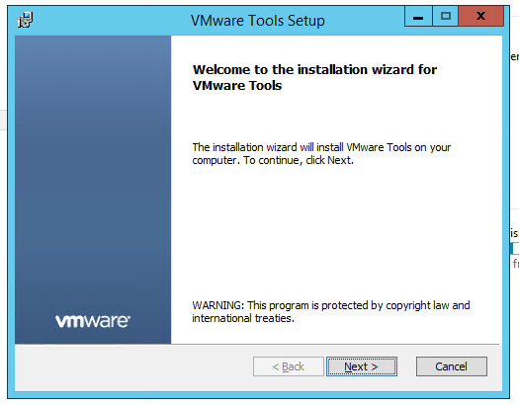Open the installer icon system menu
519x405 pixels.
[25, 20]
